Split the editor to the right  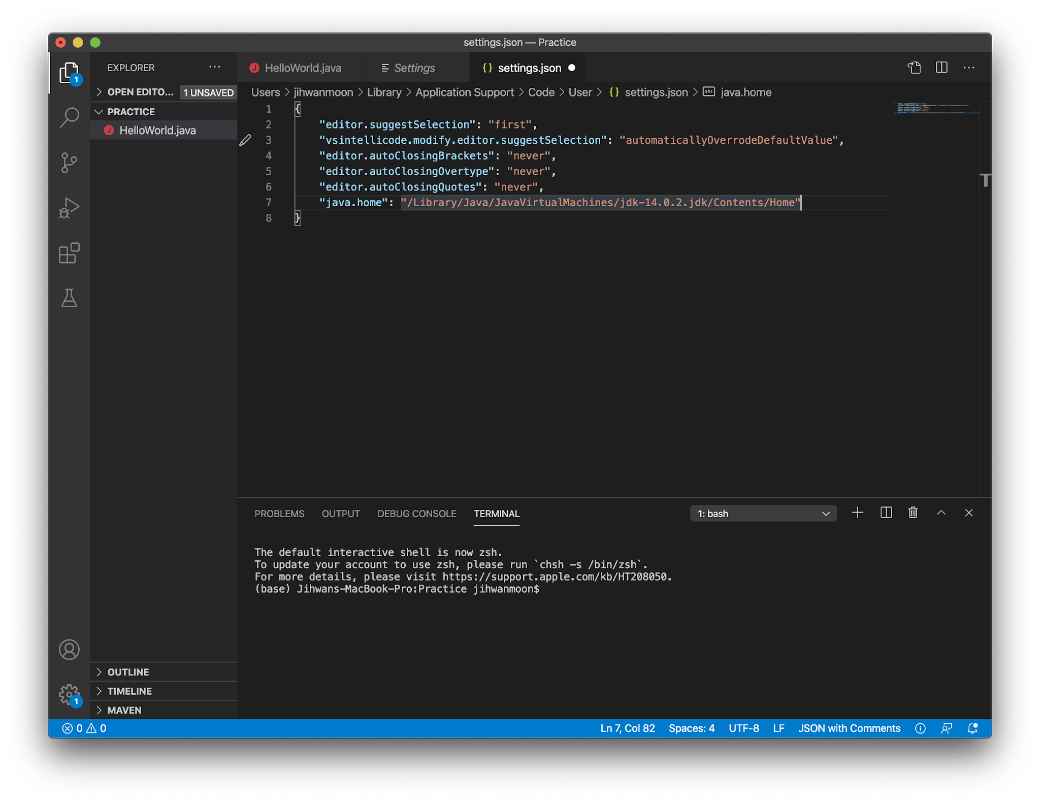click(941, 68)
